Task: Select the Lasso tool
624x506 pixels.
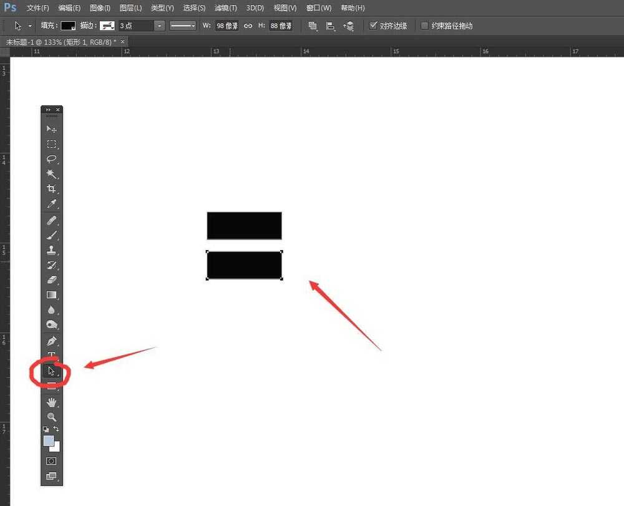Action: [x=52, y=159]
